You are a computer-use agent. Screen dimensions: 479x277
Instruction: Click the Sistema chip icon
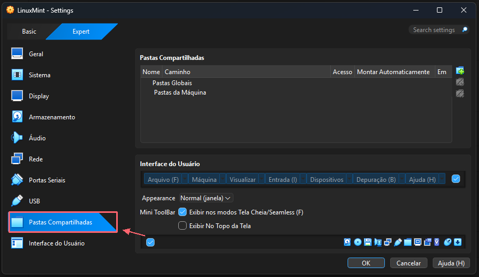point(17,75)
